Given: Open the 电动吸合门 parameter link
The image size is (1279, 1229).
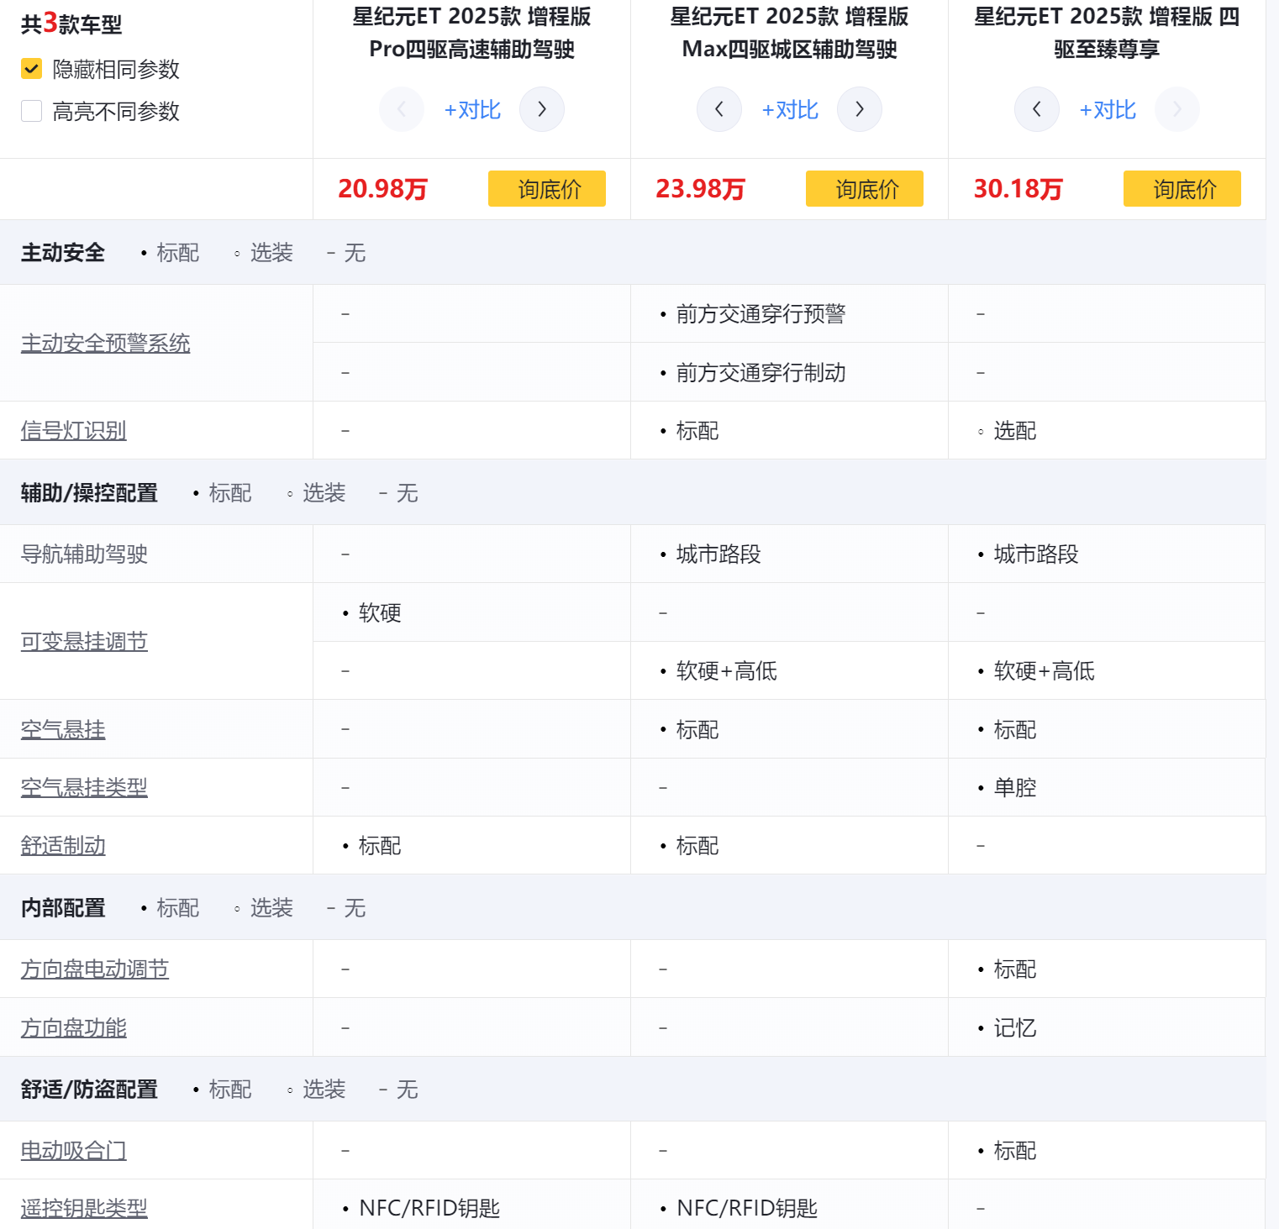Looking at the screenshot, I should pos(74,1150).
